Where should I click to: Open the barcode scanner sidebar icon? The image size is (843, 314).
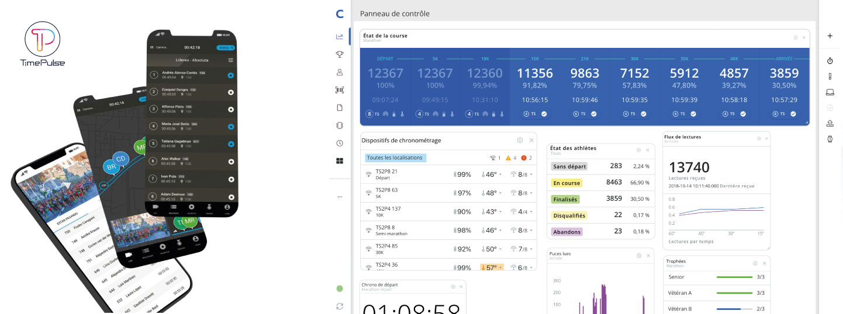point(340,90)
